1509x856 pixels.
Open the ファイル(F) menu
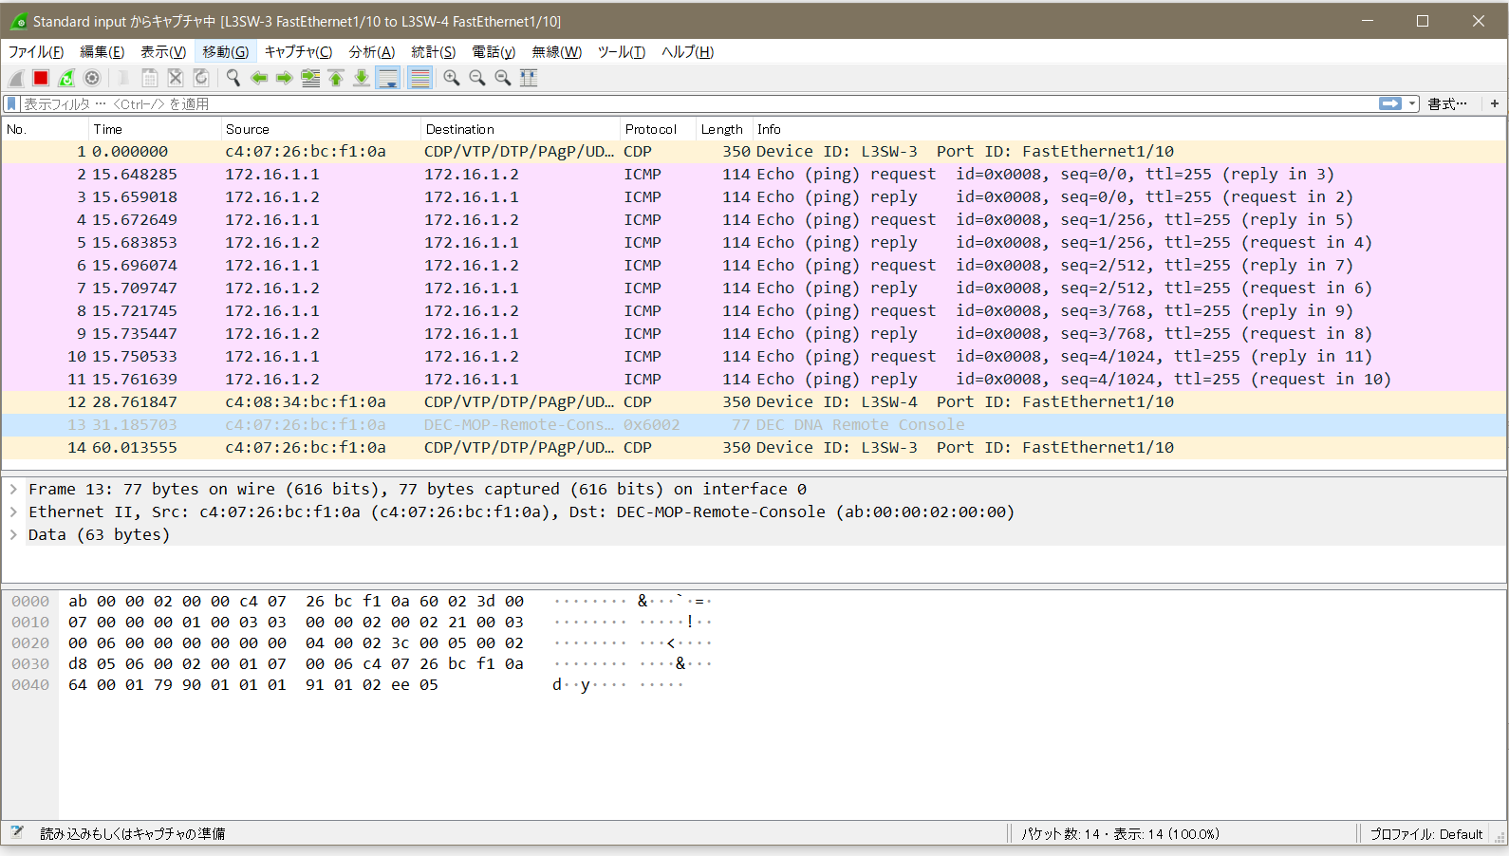(36, 52)
